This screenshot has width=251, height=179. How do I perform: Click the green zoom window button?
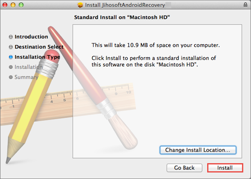click(21, 5)
